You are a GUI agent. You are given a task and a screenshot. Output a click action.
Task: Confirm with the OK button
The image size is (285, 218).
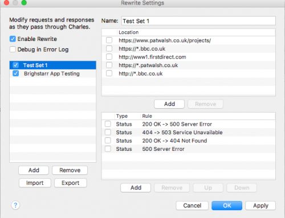[227, 205]
